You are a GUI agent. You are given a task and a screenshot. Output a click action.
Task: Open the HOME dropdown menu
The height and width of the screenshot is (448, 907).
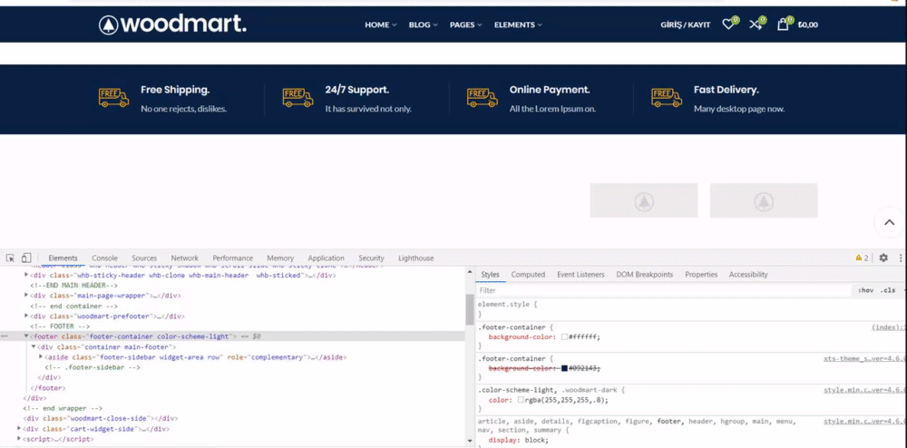click(x=381, y=24)
